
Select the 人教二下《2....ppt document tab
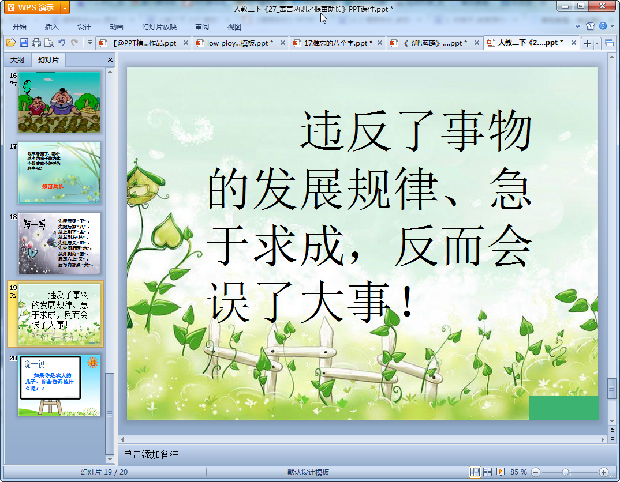pos(531,43)
